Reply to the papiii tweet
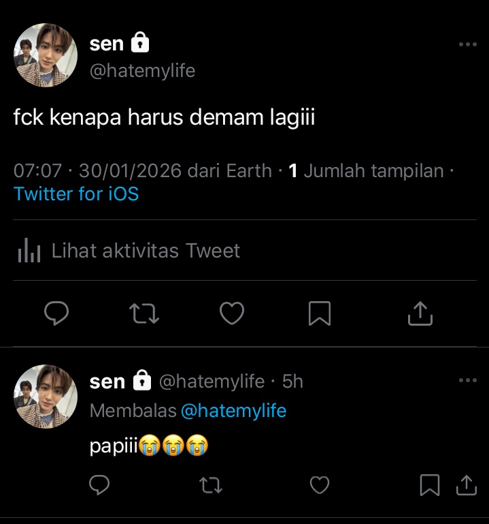The width and height of the screenshot is (489, 524). 99,484
